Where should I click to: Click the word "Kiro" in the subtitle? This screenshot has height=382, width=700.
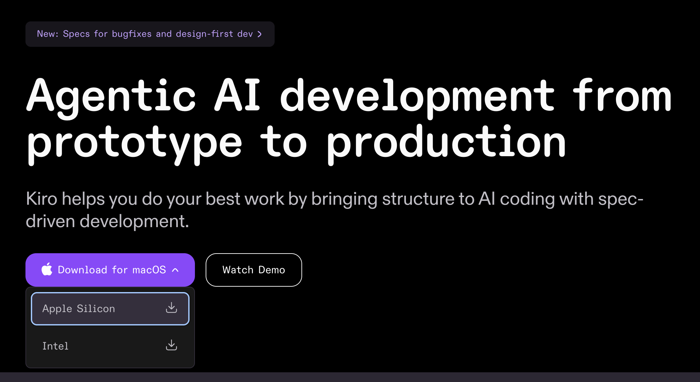pyautogui.click(x=42, y=199)
